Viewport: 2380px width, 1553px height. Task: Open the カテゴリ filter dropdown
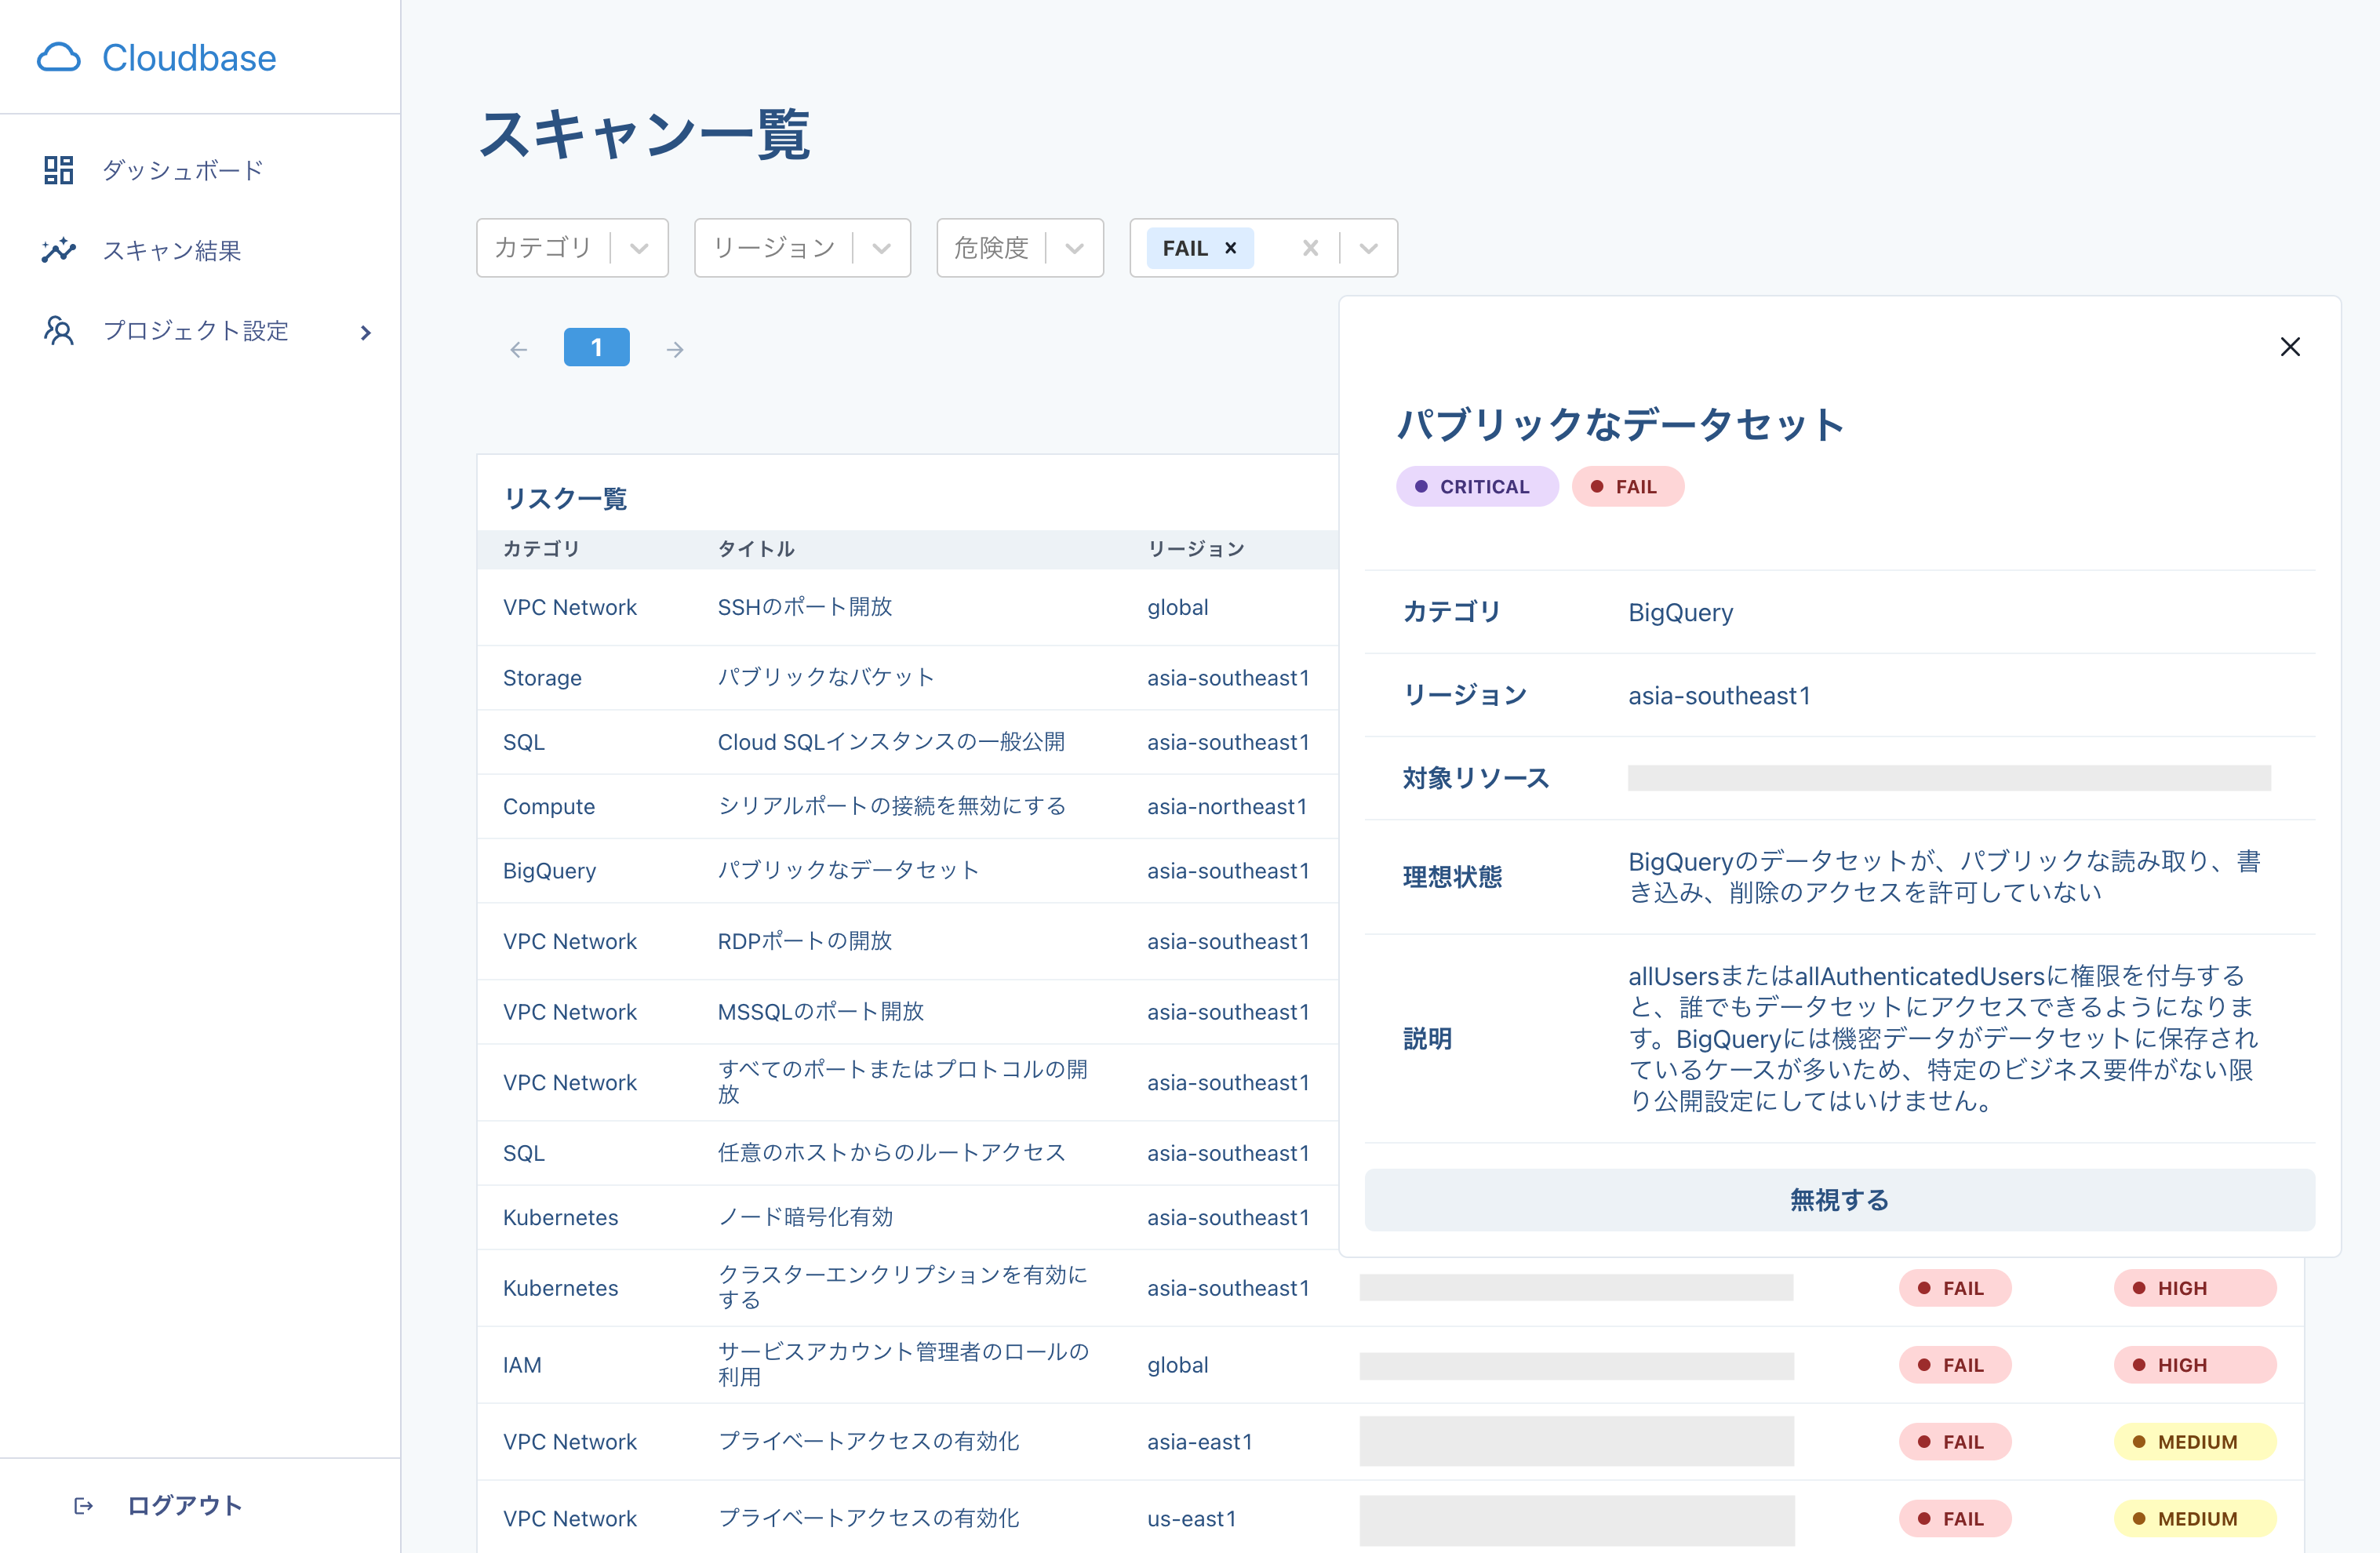638,248
